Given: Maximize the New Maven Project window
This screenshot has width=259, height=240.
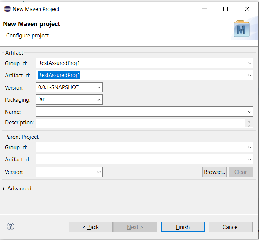Looking at the screenshot, I should tap(226, 9).
